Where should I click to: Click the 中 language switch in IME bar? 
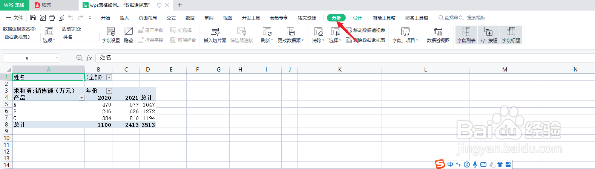(450, 164)
